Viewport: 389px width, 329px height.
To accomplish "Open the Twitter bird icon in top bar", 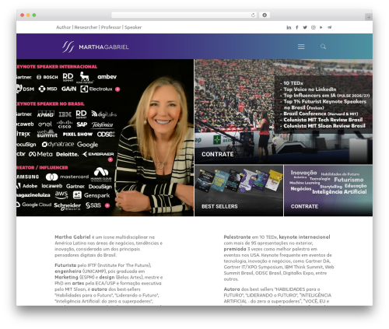I will click(305, 27).
